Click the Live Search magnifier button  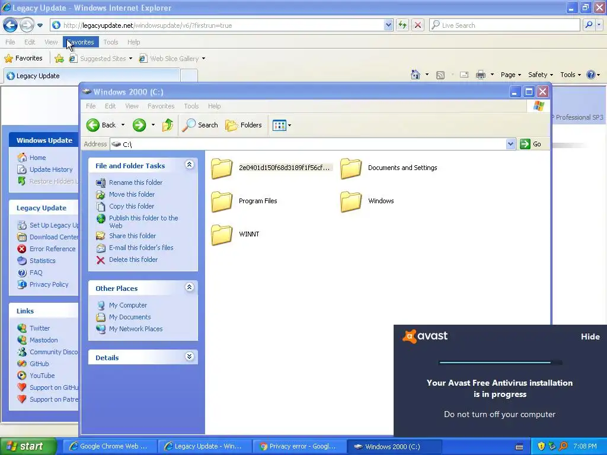pos(589,25)
